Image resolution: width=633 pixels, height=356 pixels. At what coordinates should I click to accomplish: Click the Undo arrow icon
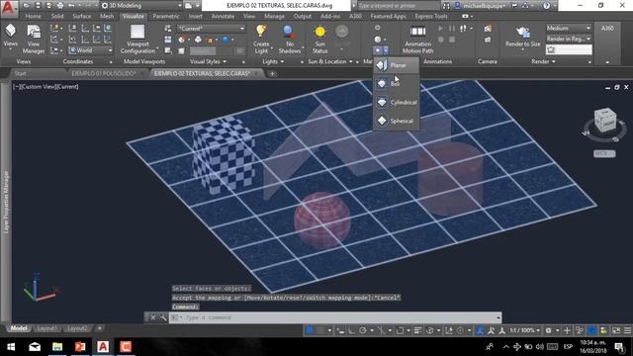(71, 6)
